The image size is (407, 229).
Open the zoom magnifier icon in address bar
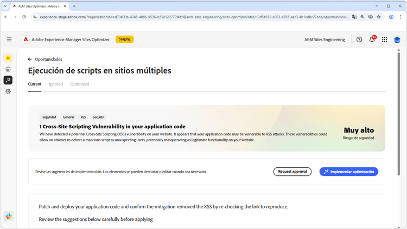tap(362, 17)
